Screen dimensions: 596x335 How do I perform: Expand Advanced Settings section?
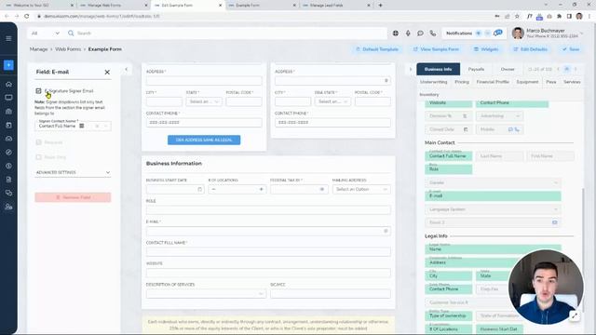(x=73, y=172)
